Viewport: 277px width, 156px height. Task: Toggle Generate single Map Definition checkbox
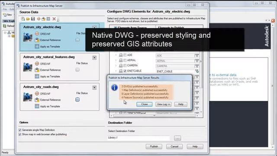[20, 130]
